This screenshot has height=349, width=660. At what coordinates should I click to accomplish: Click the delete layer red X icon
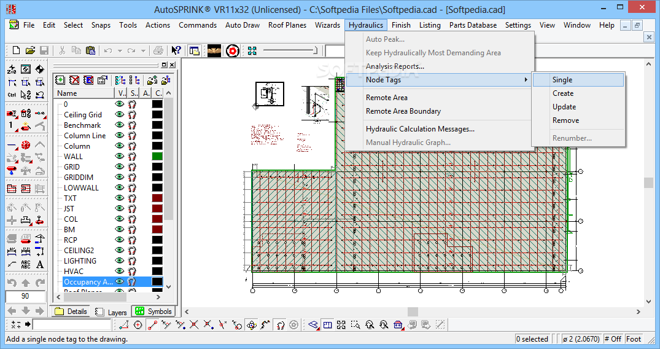pyautogui.click(x=74, y=80)
